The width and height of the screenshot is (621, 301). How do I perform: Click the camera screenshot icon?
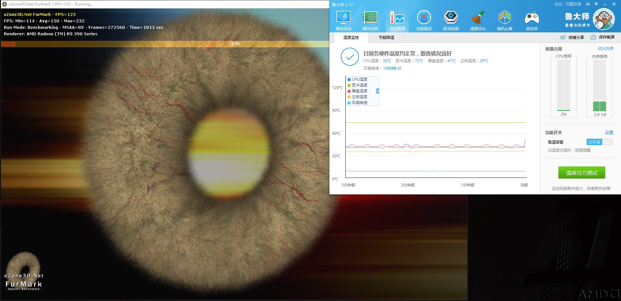tap(593, 37)
